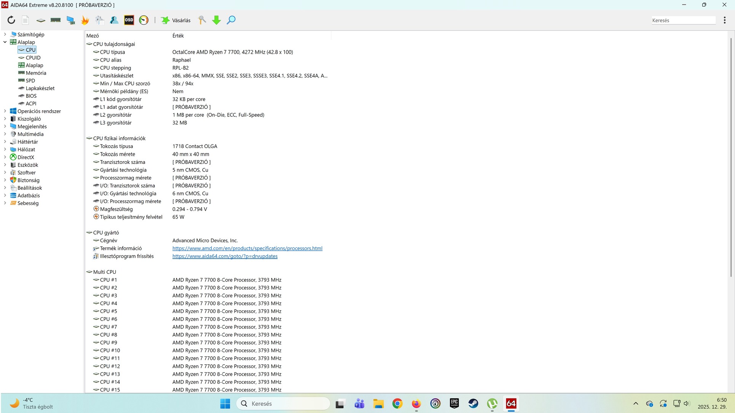The image size is (735, 413).
Task: Click the green download updates arrow
Action: coord(216,20)
